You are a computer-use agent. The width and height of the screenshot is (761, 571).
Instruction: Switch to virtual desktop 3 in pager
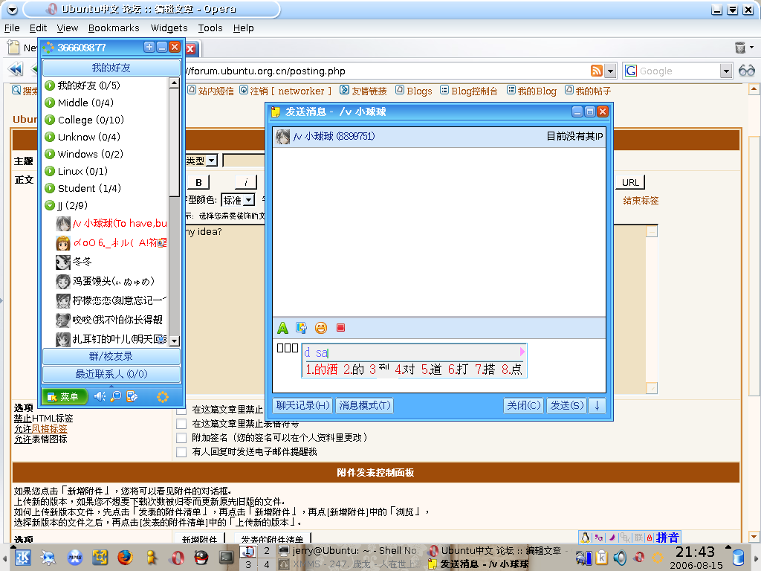coord(248,565)
